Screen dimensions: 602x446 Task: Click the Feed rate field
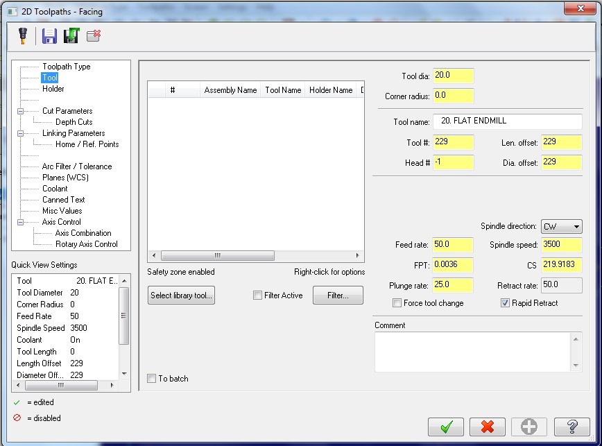tap(453, 245)
